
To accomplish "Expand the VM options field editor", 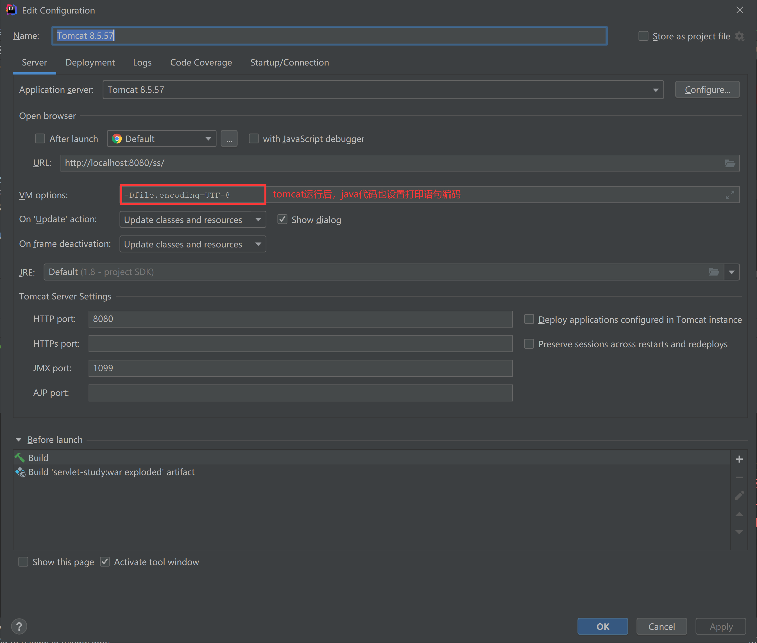I will [x=730, y=195].
